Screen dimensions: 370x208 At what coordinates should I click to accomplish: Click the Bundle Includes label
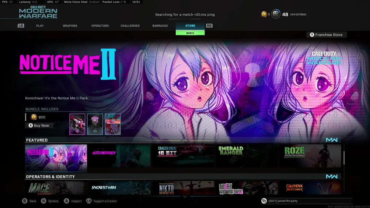42,109
